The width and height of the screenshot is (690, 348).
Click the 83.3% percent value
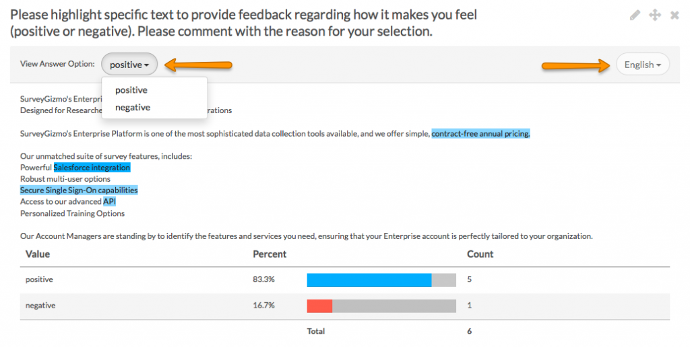click(263, 279)
